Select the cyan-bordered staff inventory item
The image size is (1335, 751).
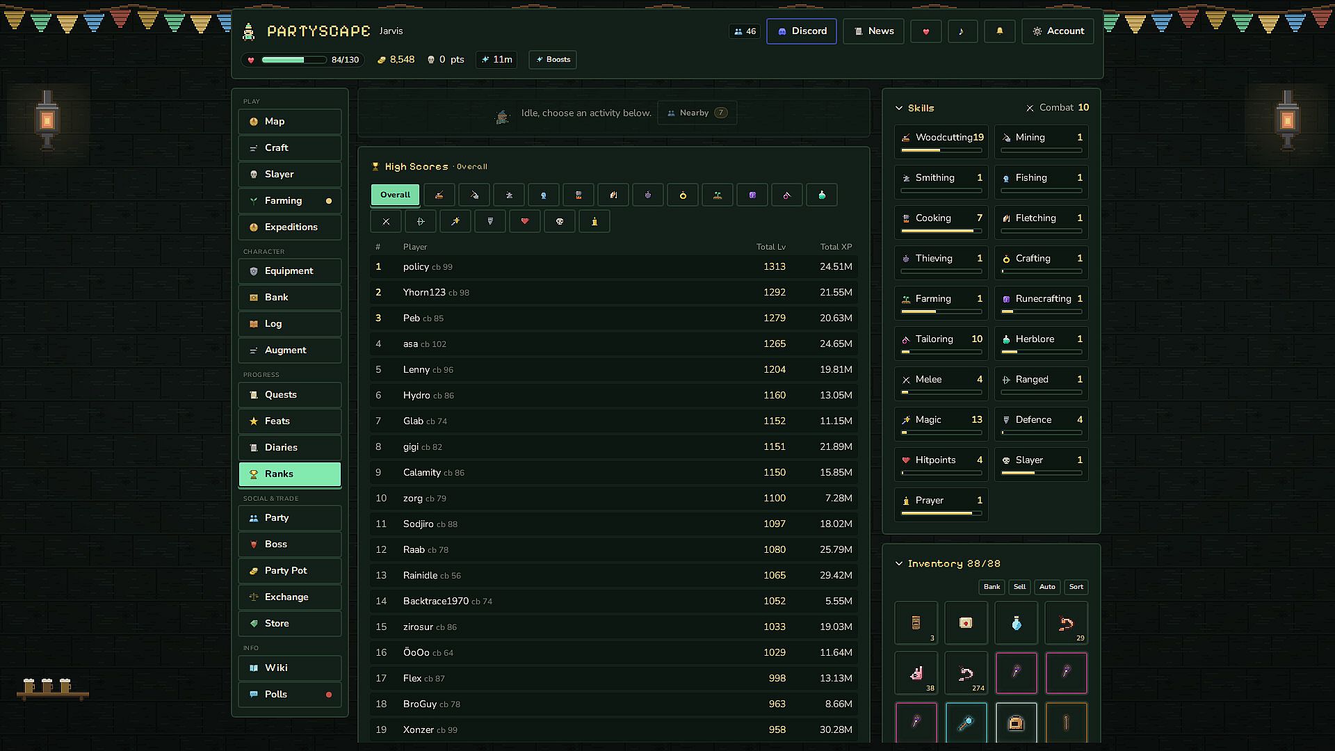click(x=966, y=723)
